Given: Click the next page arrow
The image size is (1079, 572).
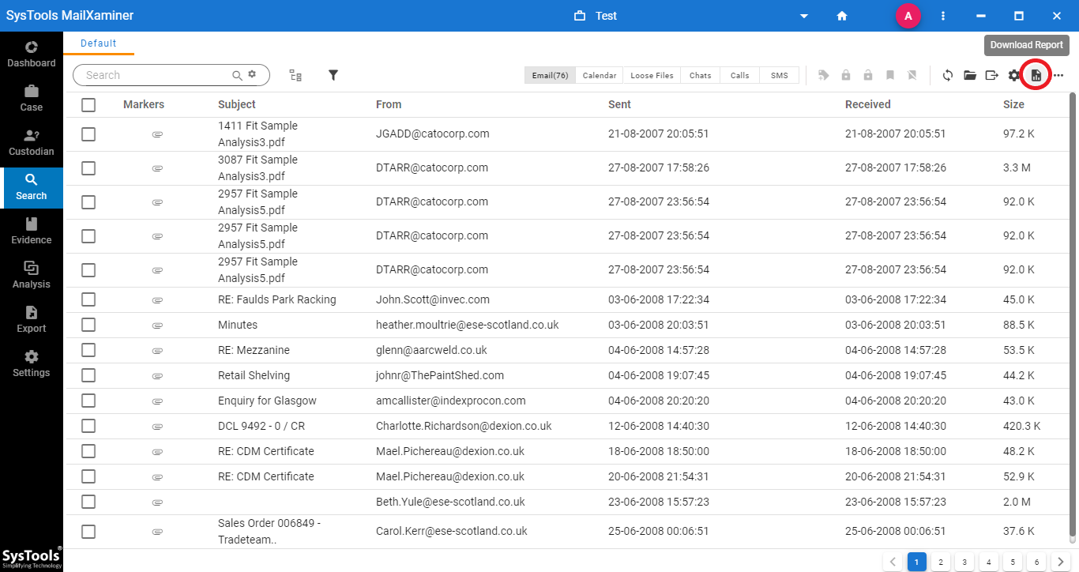Looking at the screenshot, I should coord(1060,562).
